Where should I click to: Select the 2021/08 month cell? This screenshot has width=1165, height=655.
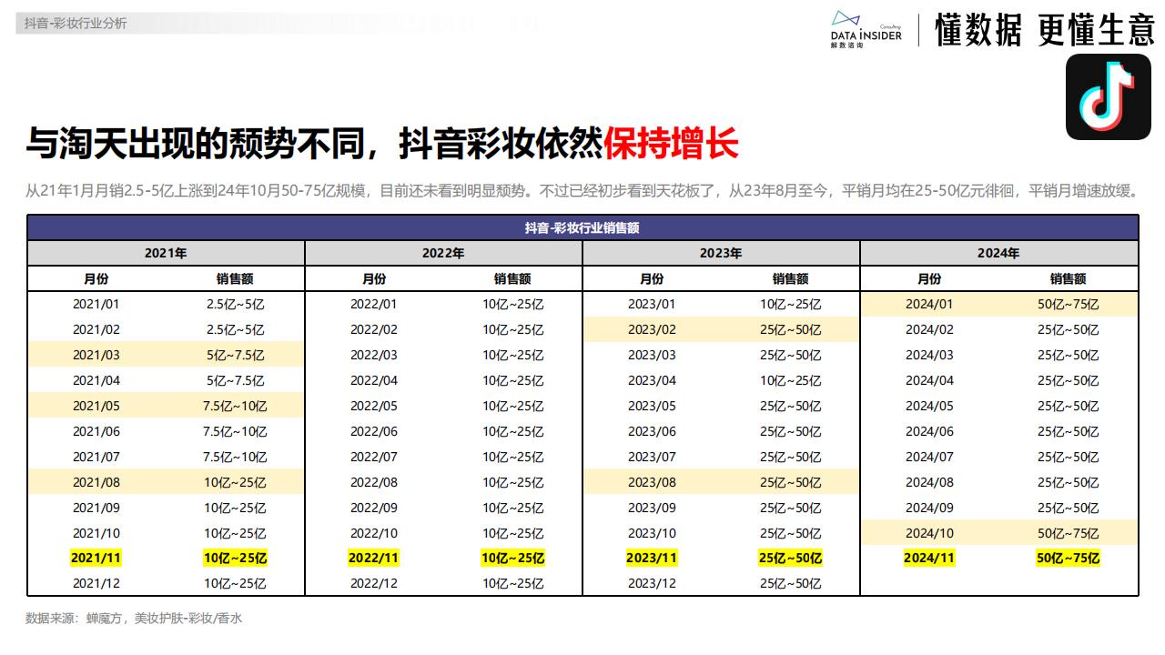coord(96,482)
